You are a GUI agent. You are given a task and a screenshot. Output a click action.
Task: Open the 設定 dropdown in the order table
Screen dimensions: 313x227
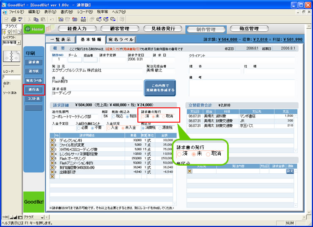290,171
